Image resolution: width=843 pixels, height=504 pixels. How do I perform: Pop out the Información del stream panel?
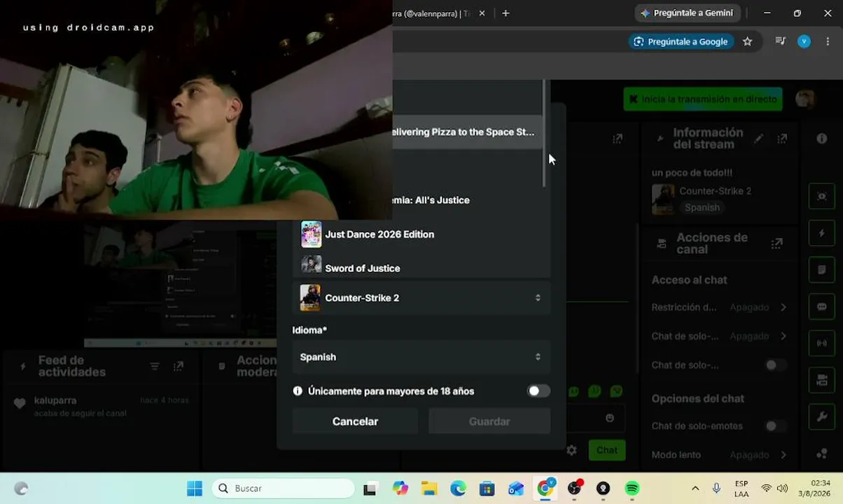click(782, 139)
